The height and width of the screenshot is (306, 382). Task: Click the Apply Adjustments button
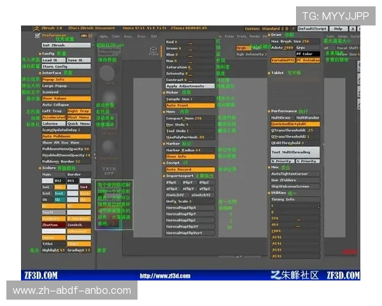click(189, 85)
